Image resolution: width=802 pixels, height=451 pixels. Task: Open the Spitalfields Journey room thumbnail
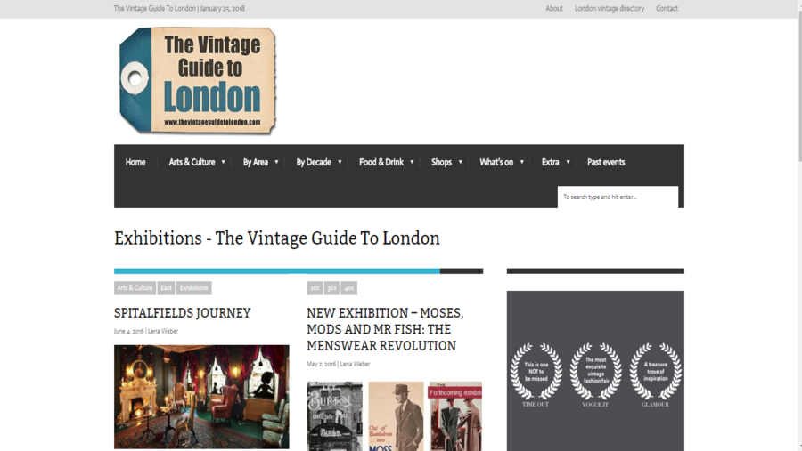201,397
